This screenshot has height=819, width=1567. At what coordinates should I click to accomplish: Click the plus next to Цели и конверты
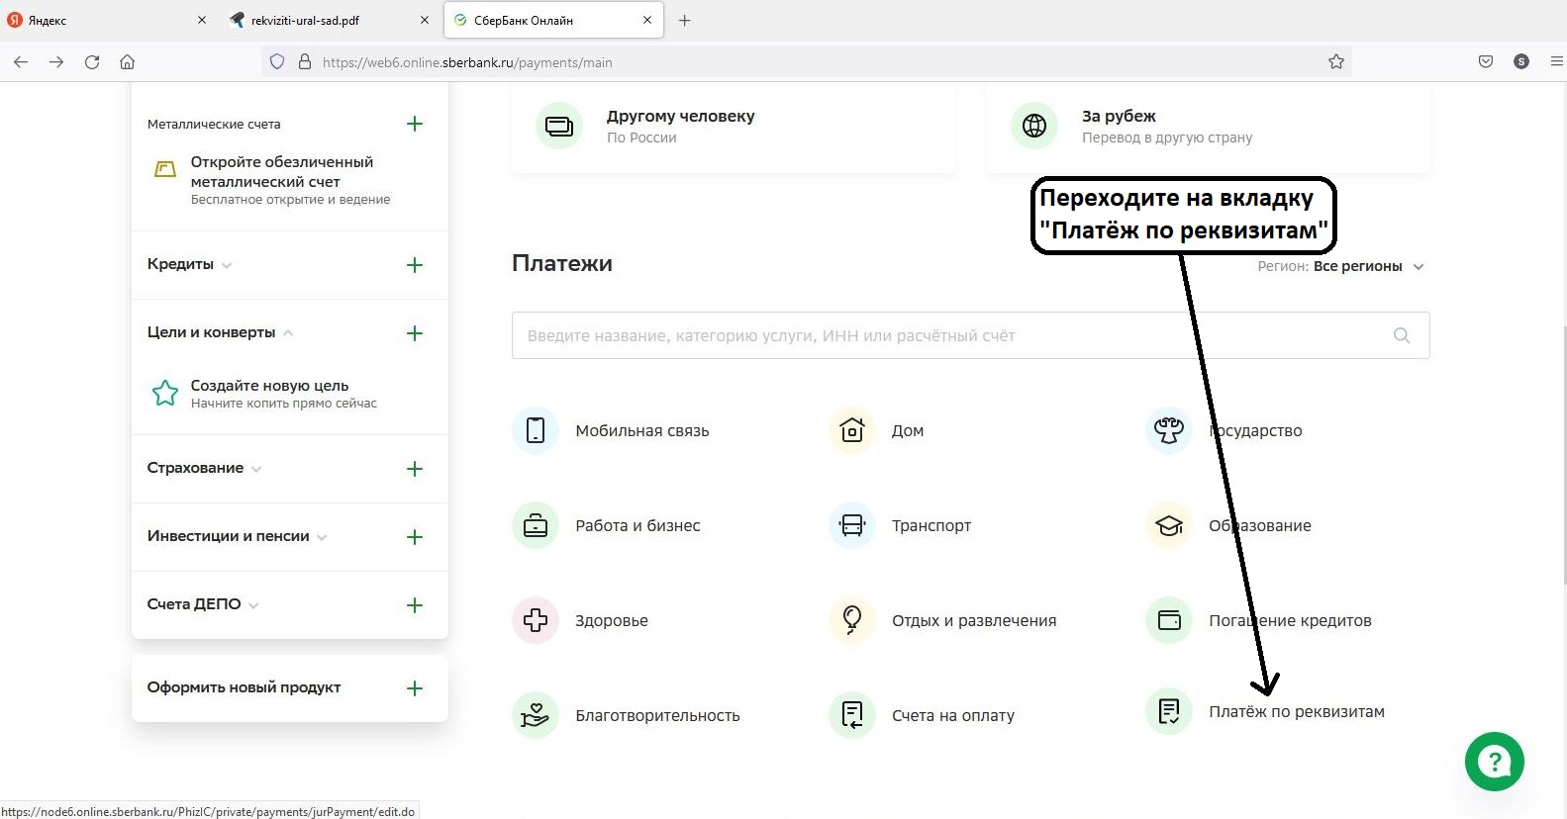point(415,333)
